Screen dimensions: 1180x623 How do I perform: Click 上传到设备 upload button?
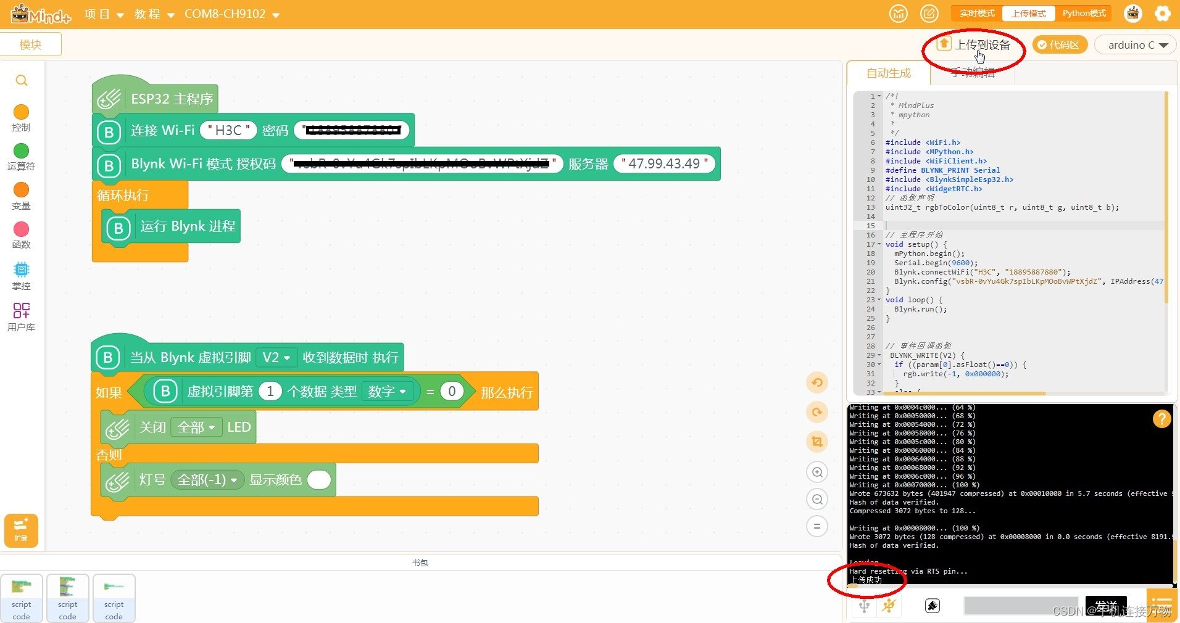coord(974,44)
